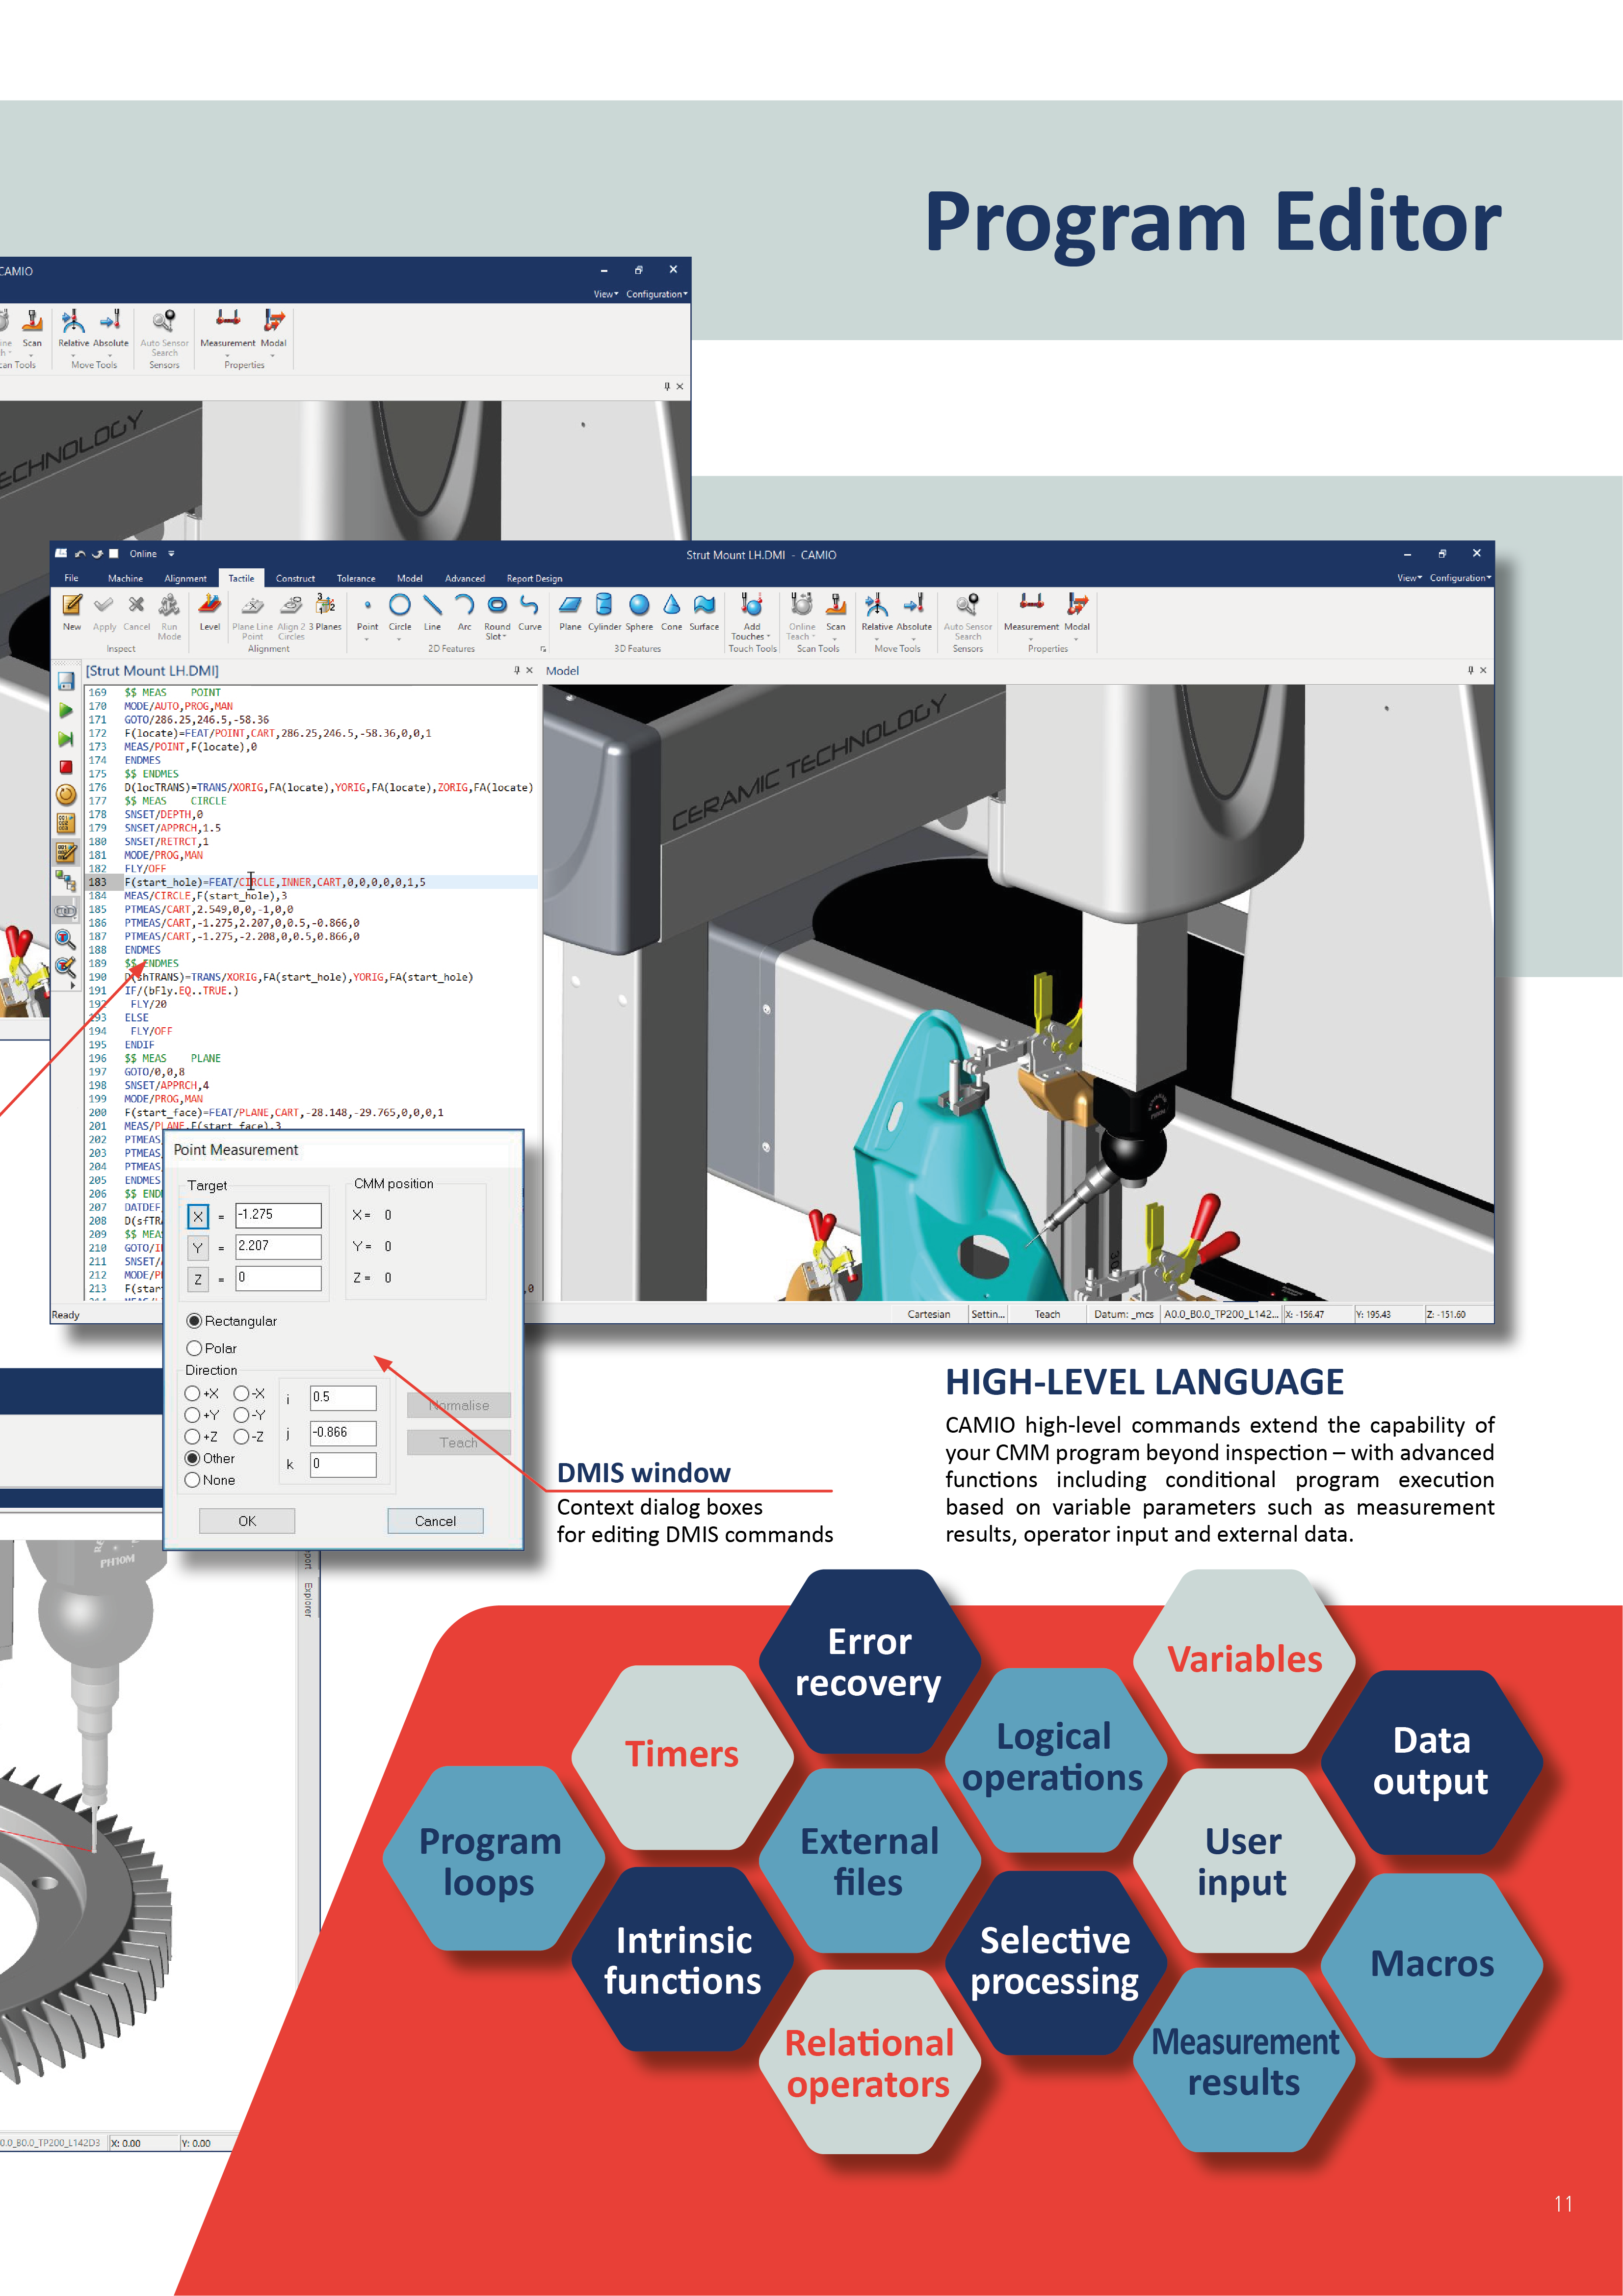Select the Polar radio option
Viewport: 1623px width, 2296px height.
pos(195,1348)
